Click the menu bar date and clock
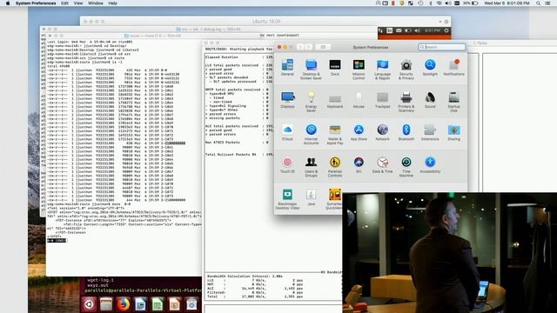Screen dimensions: 557x313 507,3
